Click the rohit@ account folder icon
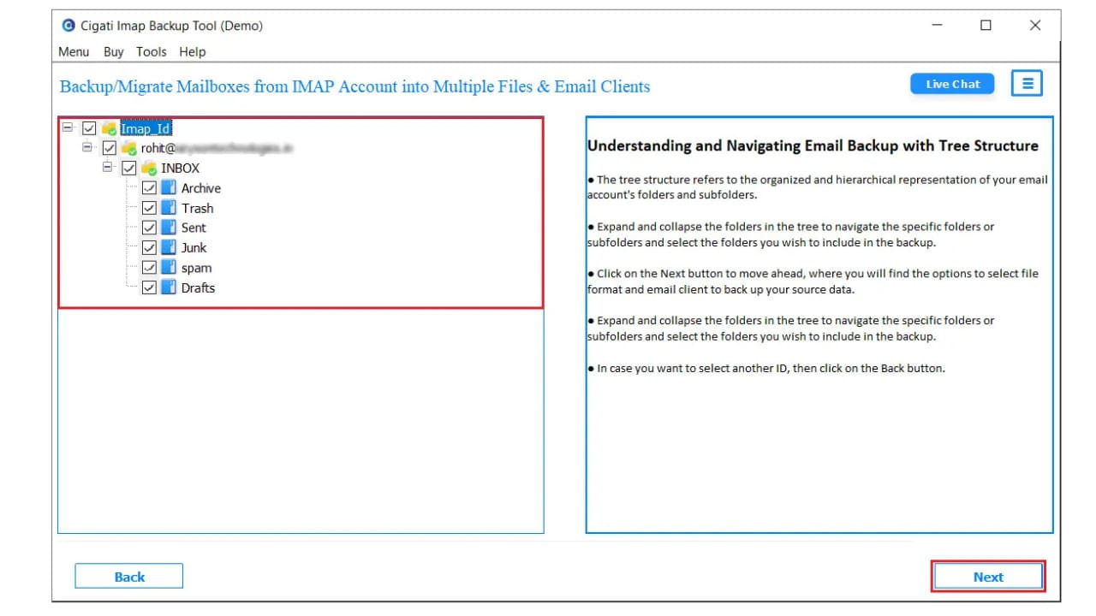The image size is (1096, 616). (x=129, y=148)
